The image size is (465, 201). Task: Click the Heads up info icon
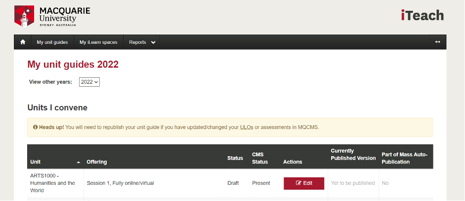[x=35, y=128]
